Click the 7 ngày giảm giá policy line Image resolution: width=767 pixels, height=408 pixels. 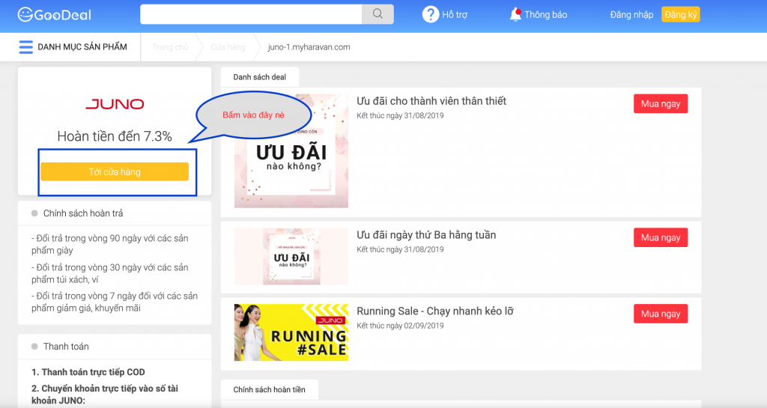[x=115, y=302]
